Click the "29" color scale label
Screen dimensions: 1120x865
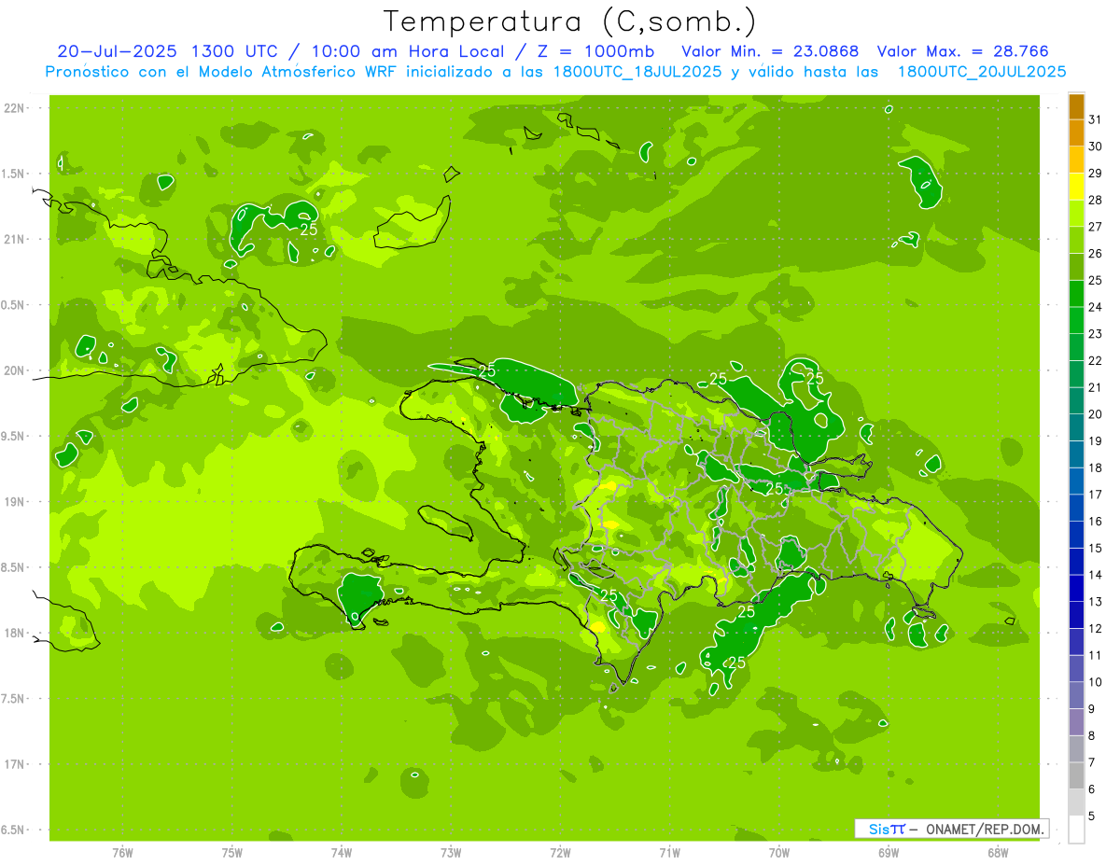click(1096, 174)
